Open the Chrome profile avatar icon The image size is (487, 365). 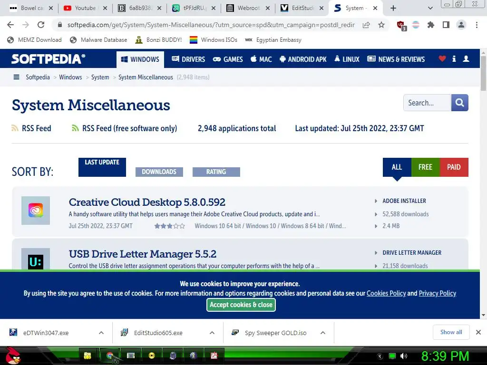(x=461, y=25)
